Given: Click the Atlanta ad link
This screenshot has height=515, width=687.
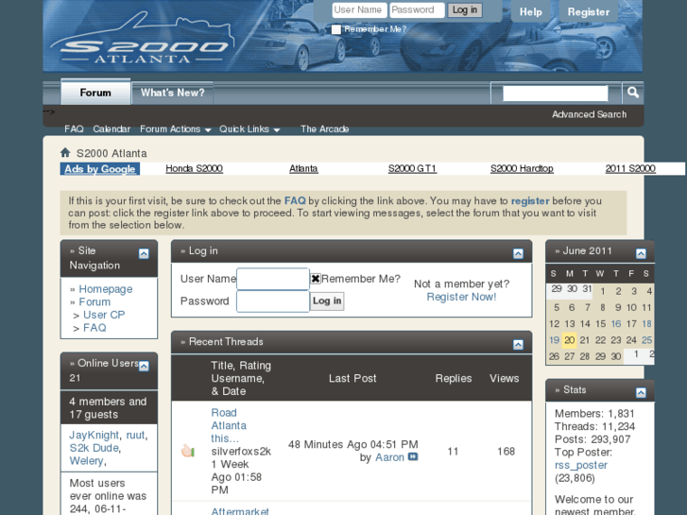Looking at the screenshot, I should [x=303, y=168].
